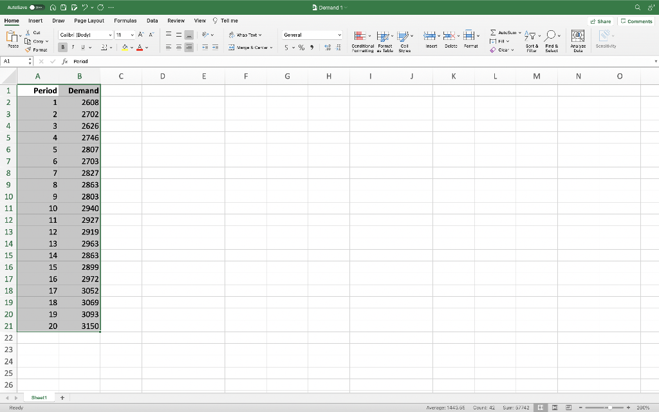Run AutoSum on the selection
Screen dimensions: 659x412
502,32
